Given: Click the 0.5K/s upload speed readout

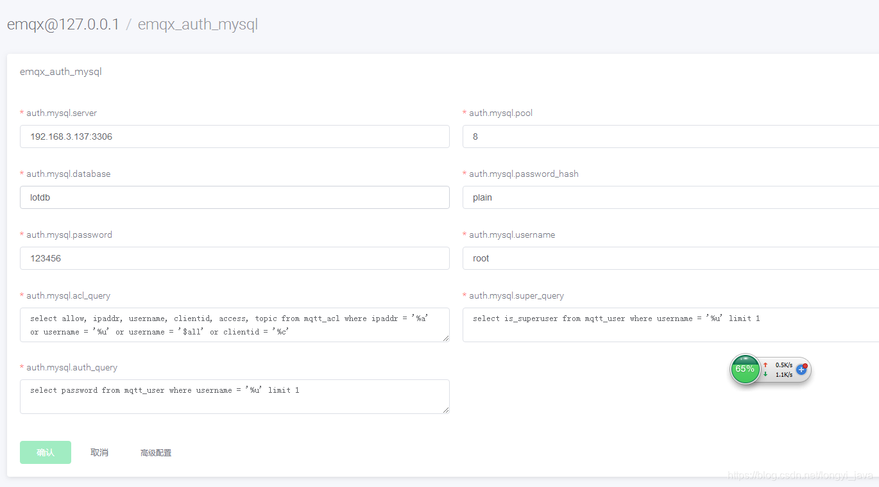Looking at the screenshot, I should [784, 365].
